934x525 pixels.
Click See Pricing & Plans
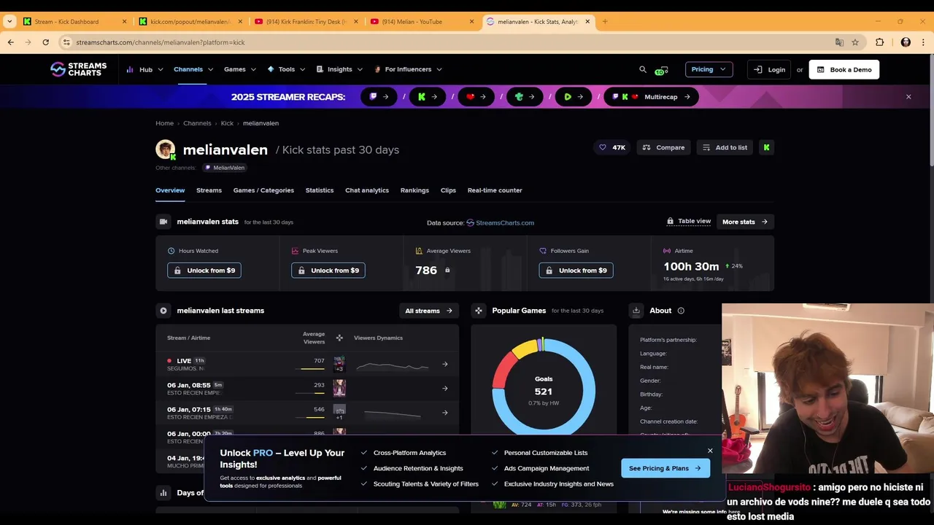(665, 468)
